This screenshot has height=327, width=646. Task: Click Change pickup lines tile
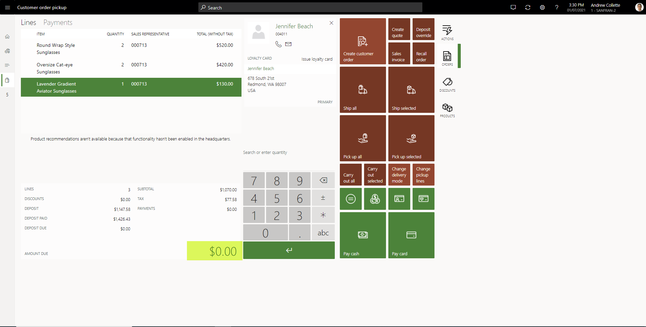point(423,174)
